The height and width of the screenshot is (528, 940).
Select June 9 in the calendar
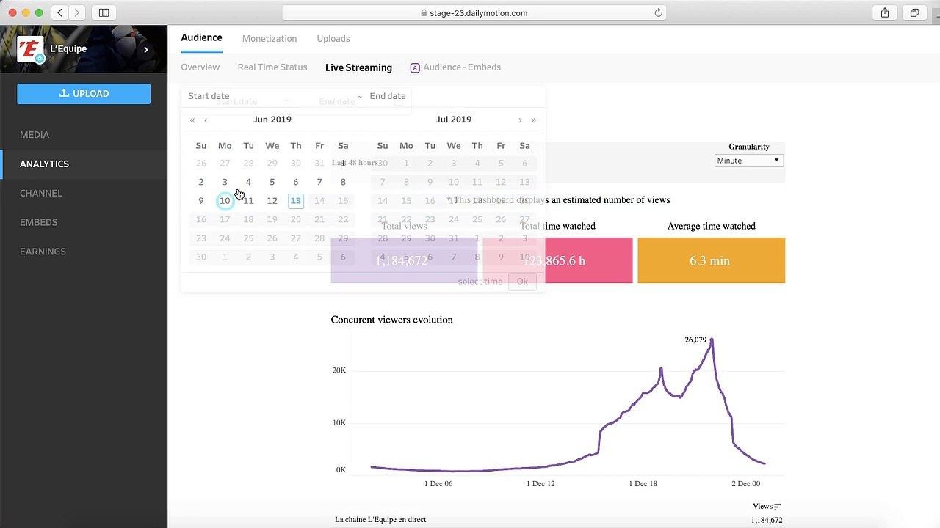tap(201, 201)
